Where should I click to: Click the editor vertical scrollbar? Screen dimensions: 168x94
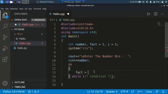166,40
